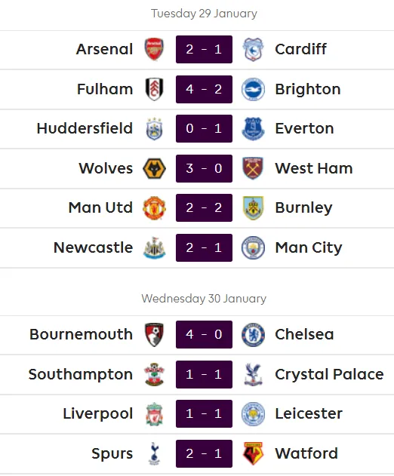Image resolution: width=394 pixels, height=476 pixels.
Task: Click the Wolves wolf-head crest
Action: 154,168
